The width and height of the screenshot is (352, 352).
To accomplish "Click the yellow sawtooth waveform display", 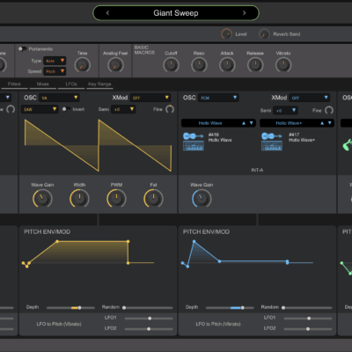I will point(98,145).
